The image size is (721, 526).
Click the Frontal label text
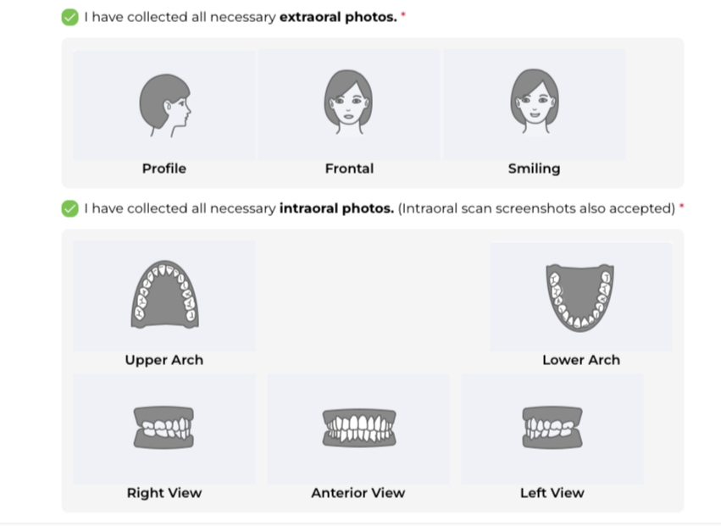coord(349,169)
